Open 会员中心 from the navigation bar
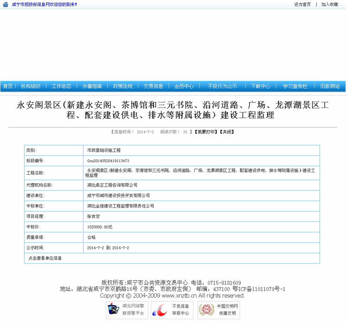The height and width of the screenshot is (323, 348). [184, 86]
